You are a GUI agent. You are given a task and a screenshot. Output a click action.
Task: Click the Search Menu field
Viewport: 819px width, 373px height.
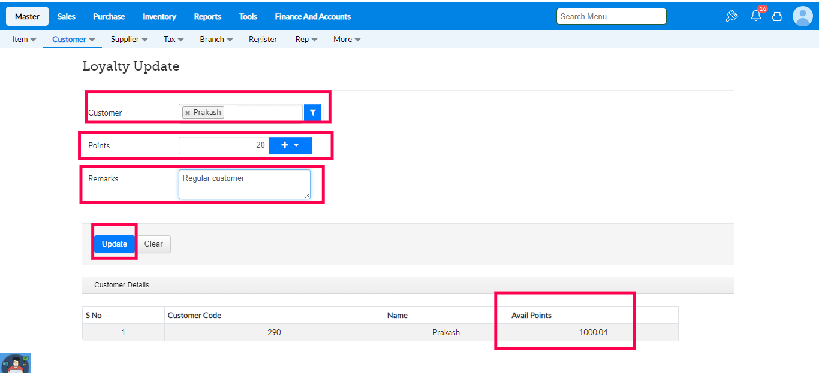(611, 16)
